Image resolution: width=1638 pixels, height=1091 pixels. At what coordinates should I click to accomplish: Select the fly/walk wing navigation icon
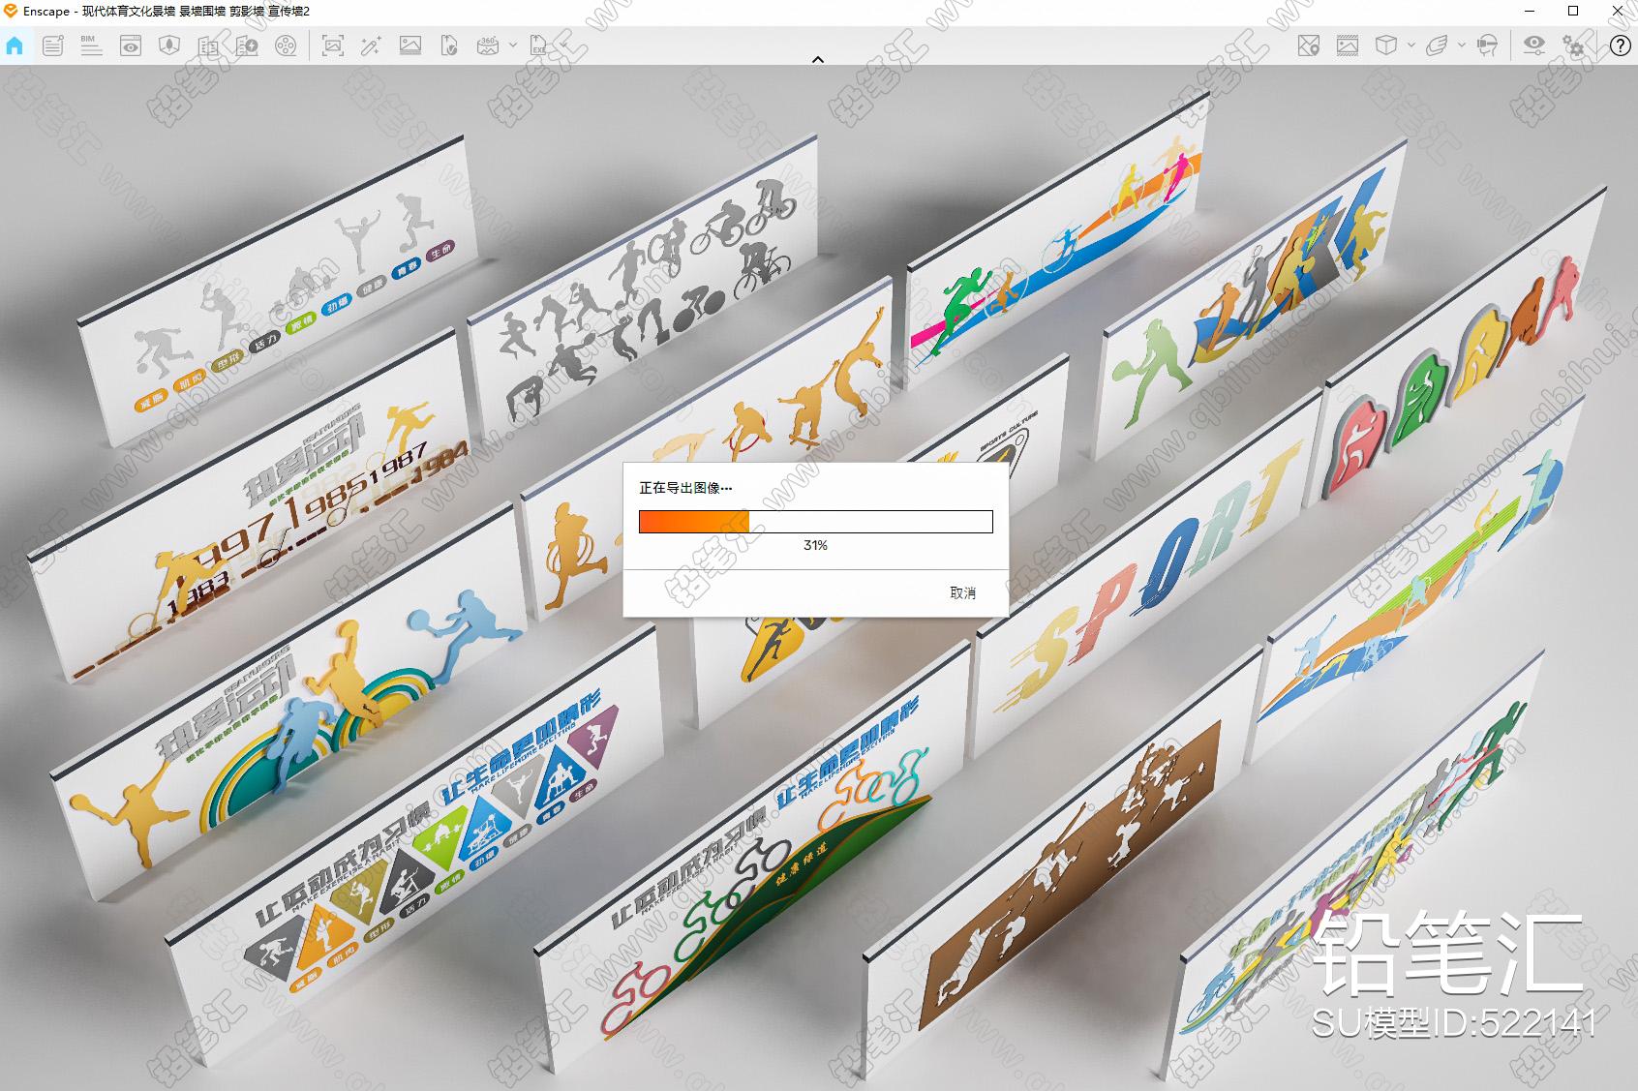[x=1438, y=45]
